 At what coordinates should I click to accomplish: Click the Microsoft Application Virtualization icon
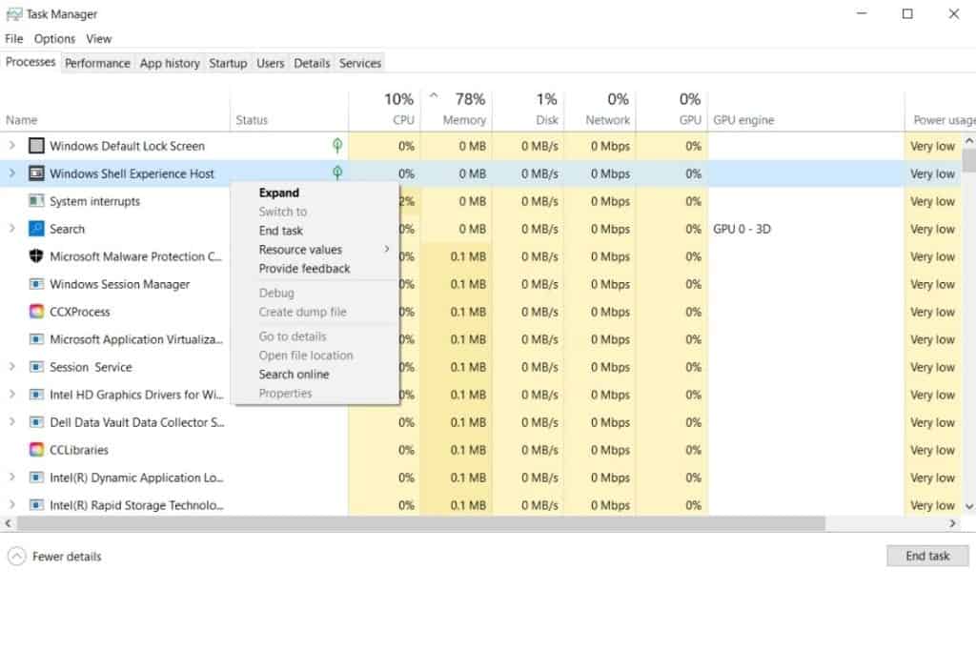pos(37,339)
